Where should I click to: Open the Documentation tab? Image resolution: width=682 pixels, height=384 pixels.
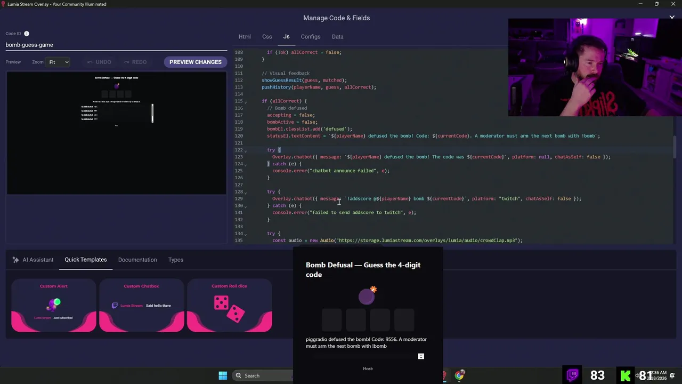[137, 260]
